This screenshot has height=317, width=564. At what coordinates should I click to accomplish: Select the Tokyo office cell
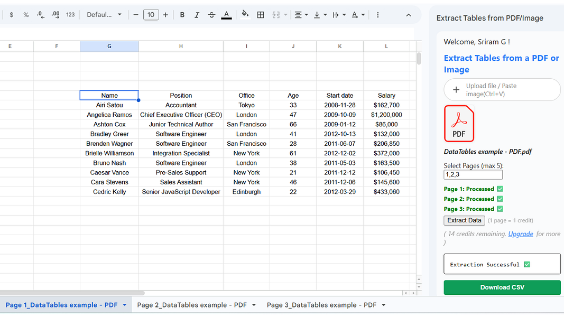(x=246, y=105)
